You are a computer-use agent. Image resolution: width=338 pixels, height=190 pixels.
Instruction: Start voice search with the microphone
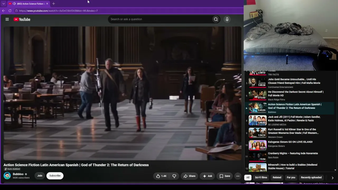tap(227, 19)
